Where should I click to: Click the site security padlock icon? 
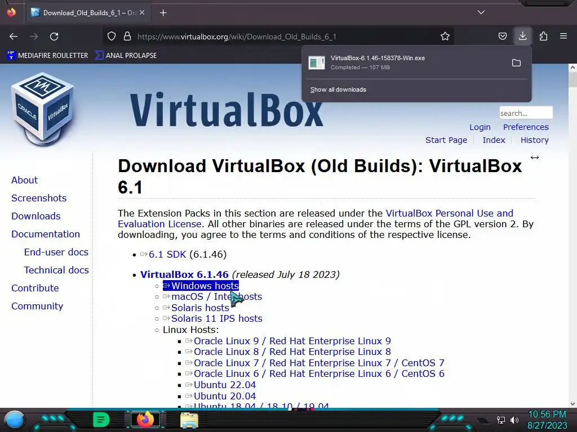click(127, 37)
